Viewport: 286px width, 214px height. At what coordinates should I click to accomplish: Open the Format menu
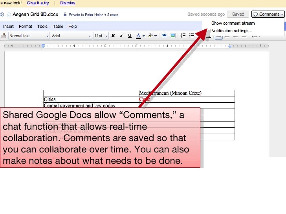tap(26, 26)
